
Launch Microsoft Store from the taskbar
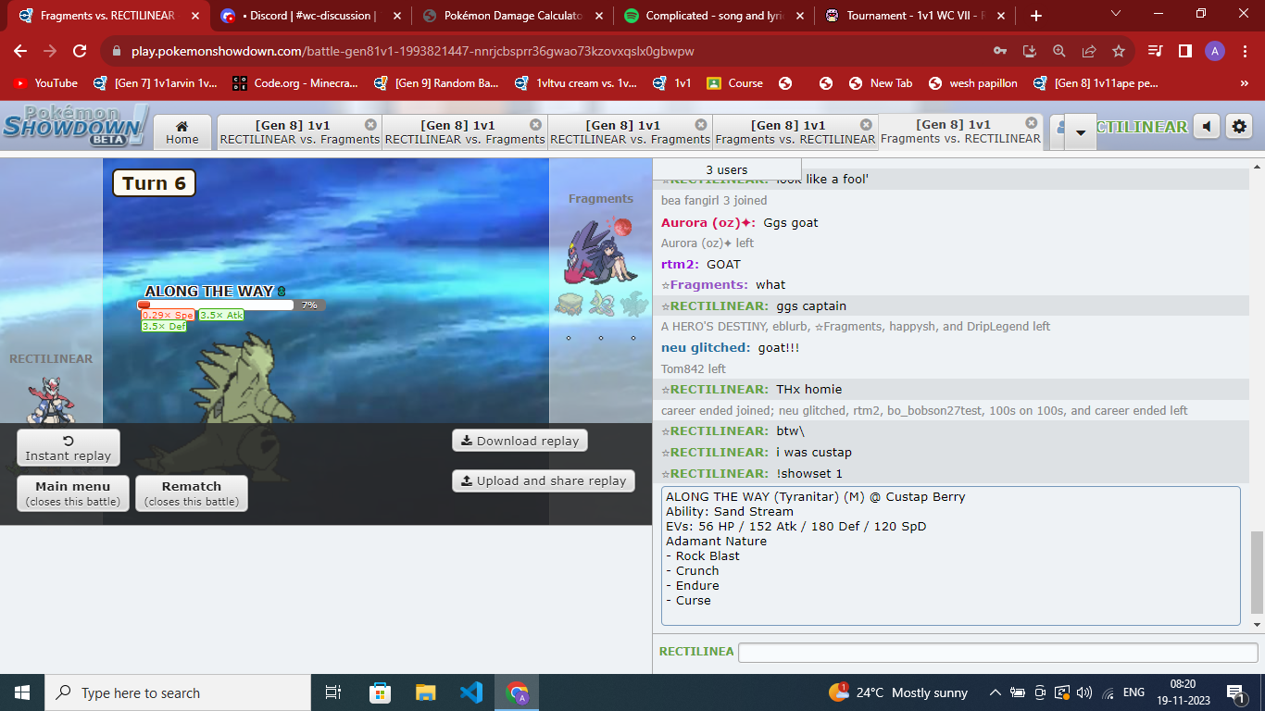click(x=380, y=692)
